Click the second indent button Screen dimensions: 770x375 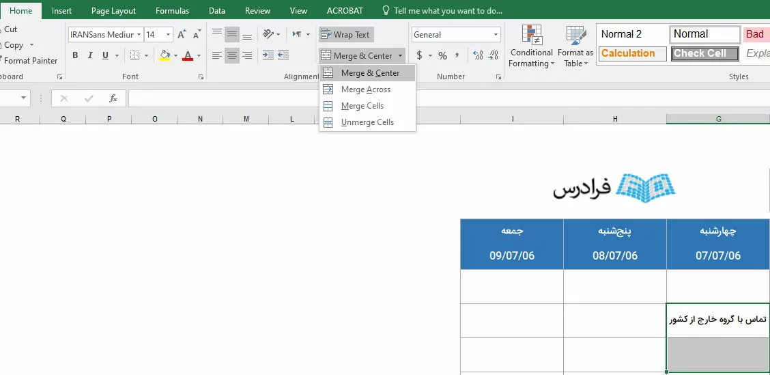tap(283, 55)
